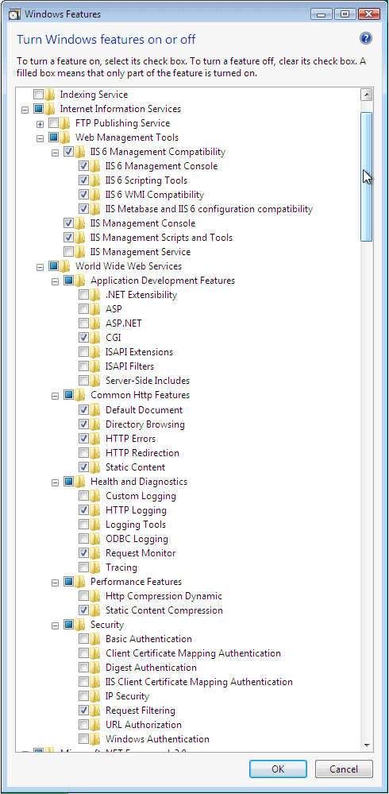Click the Windows Authentication folder icon
This screenshot has width=389, height=794.
(x=95, y=739)
